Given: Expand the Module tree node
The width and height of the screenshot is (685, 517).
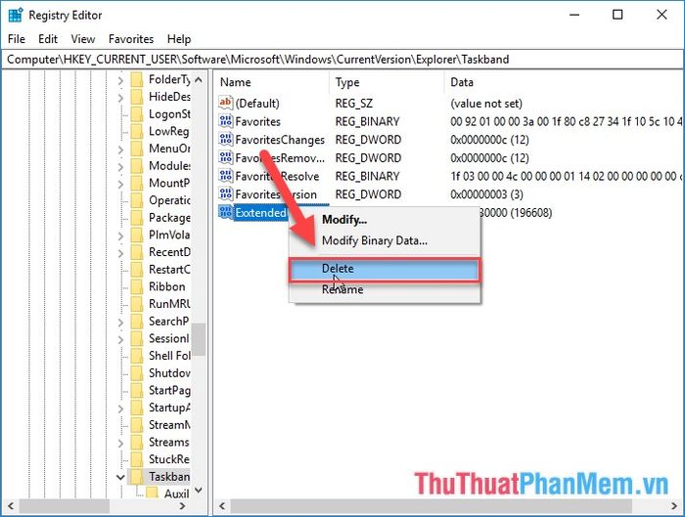Looking at the screenshot, I should click(x=120, y=166).
